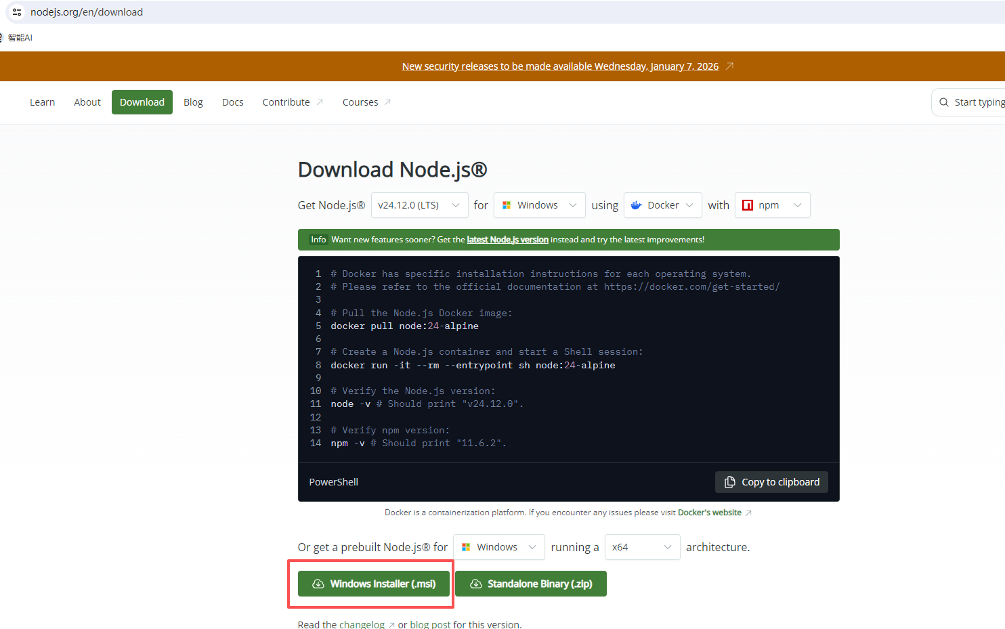Click the search magnifier icon
This screenshot has height=629, width=1005.
[944, 102]
